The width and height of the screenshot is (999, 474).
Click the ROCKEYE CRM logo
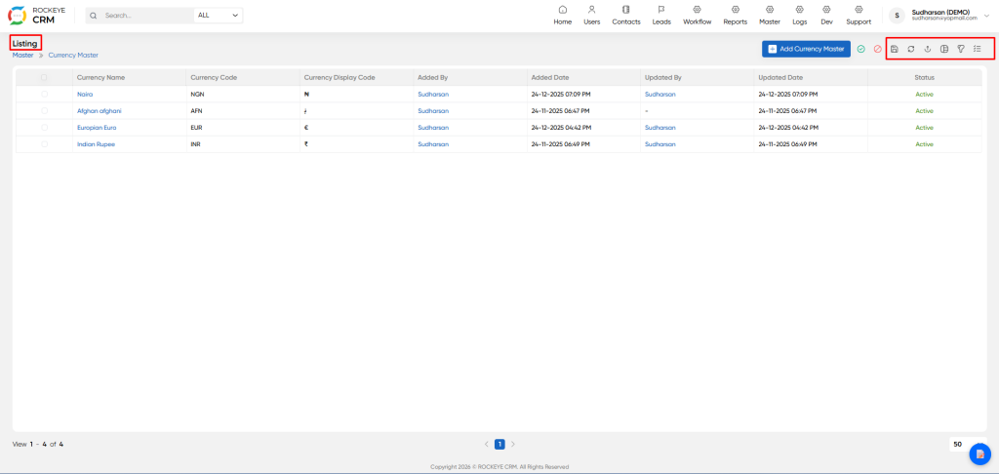36,16
